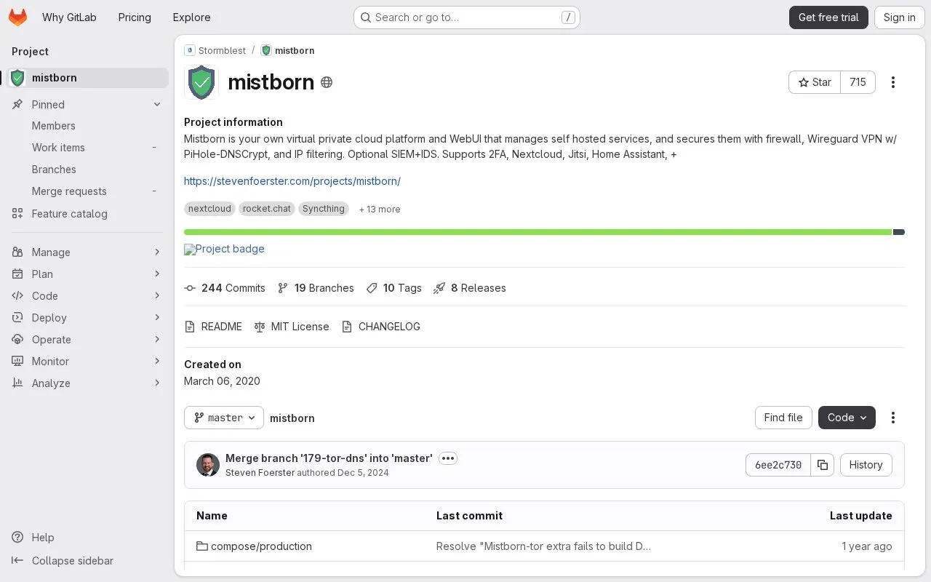Expand the Deploy section
The height and width of the screenshot is (582, 931).
point(87,318)
